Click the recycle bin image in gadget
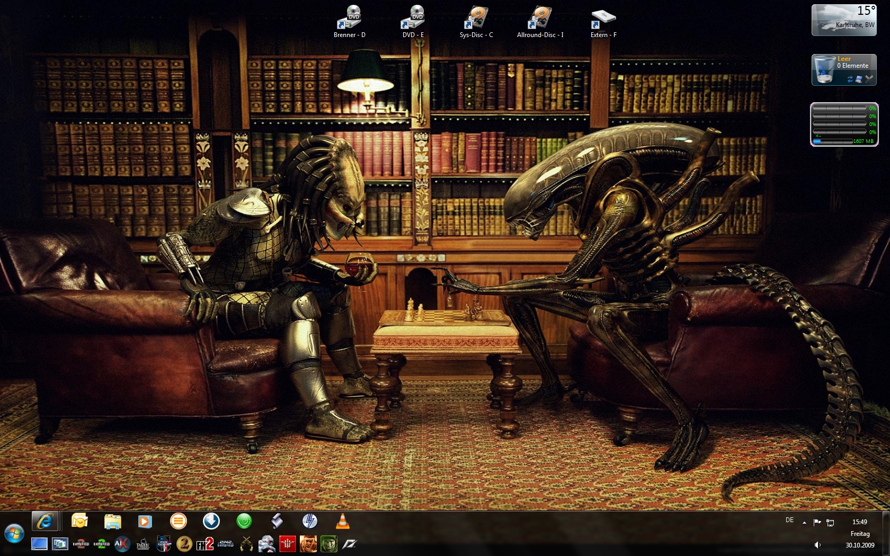The width and height of the screenshot is (890, 556). (x=824, y=69)
